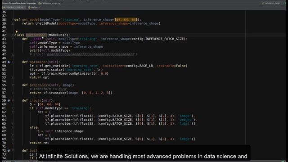Click 'tf.summary.scalar' on line 51
288x162 pixels.
[46, 70]
